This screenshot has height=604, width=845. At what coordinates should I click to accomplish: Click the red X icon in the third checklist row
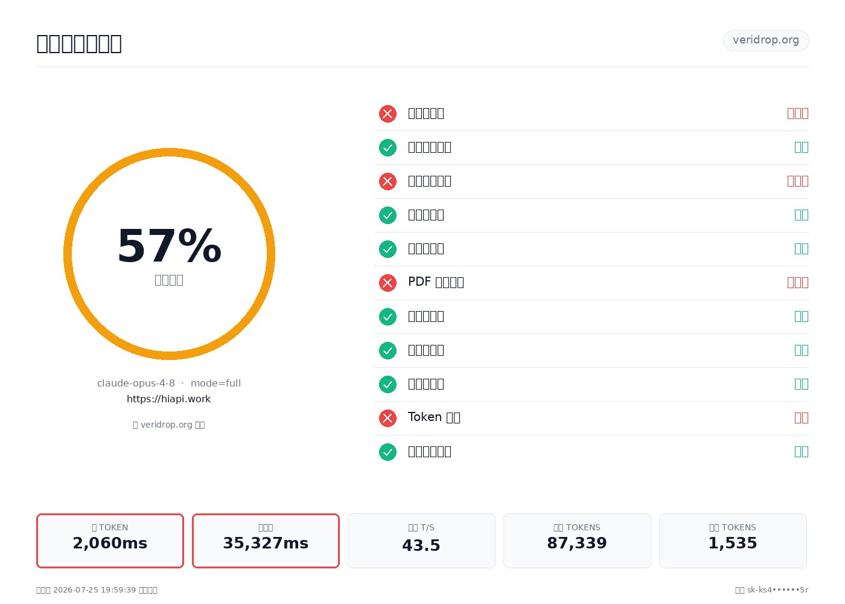click(387, 181)
